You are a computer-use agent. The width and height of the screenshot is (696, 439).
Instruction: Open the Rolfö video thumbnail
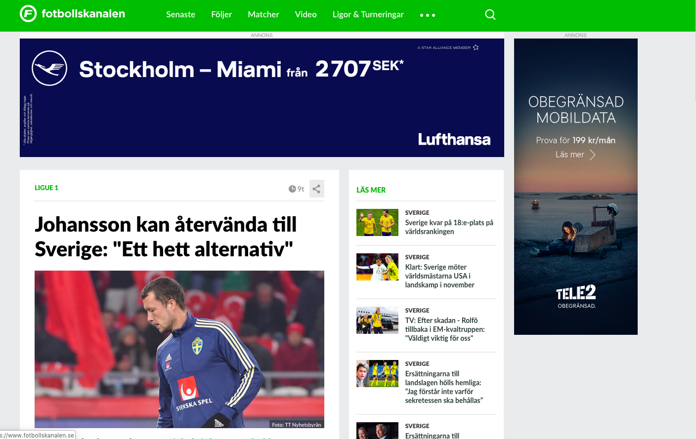pyautogui.click(x=377, y=320)
